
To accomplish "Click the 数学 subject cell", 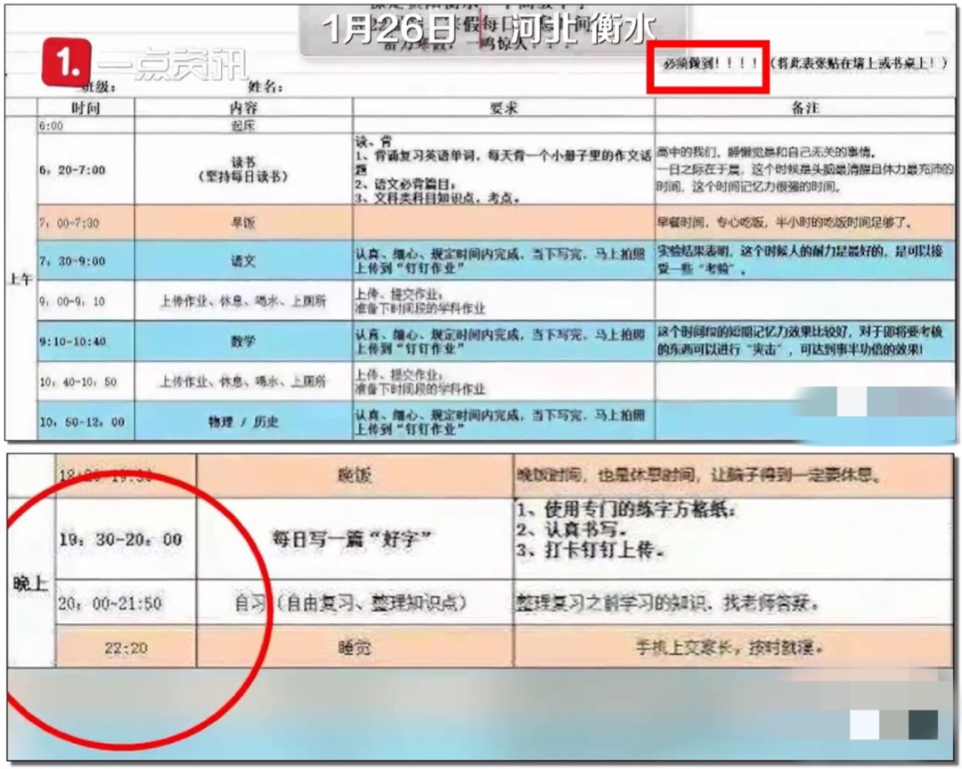I will 243,341.
